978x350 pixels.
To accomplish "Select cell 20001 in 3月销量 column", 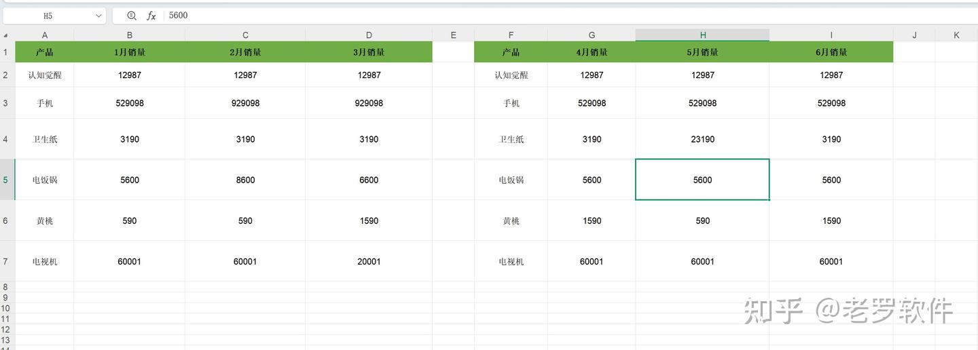I will pos(369,261).
